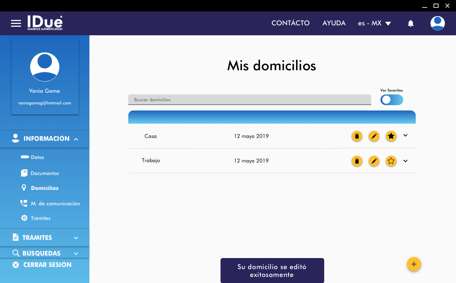Expand the Casa address row details
The height and width of the screenshot is (283, 456).
pos(405,135)
